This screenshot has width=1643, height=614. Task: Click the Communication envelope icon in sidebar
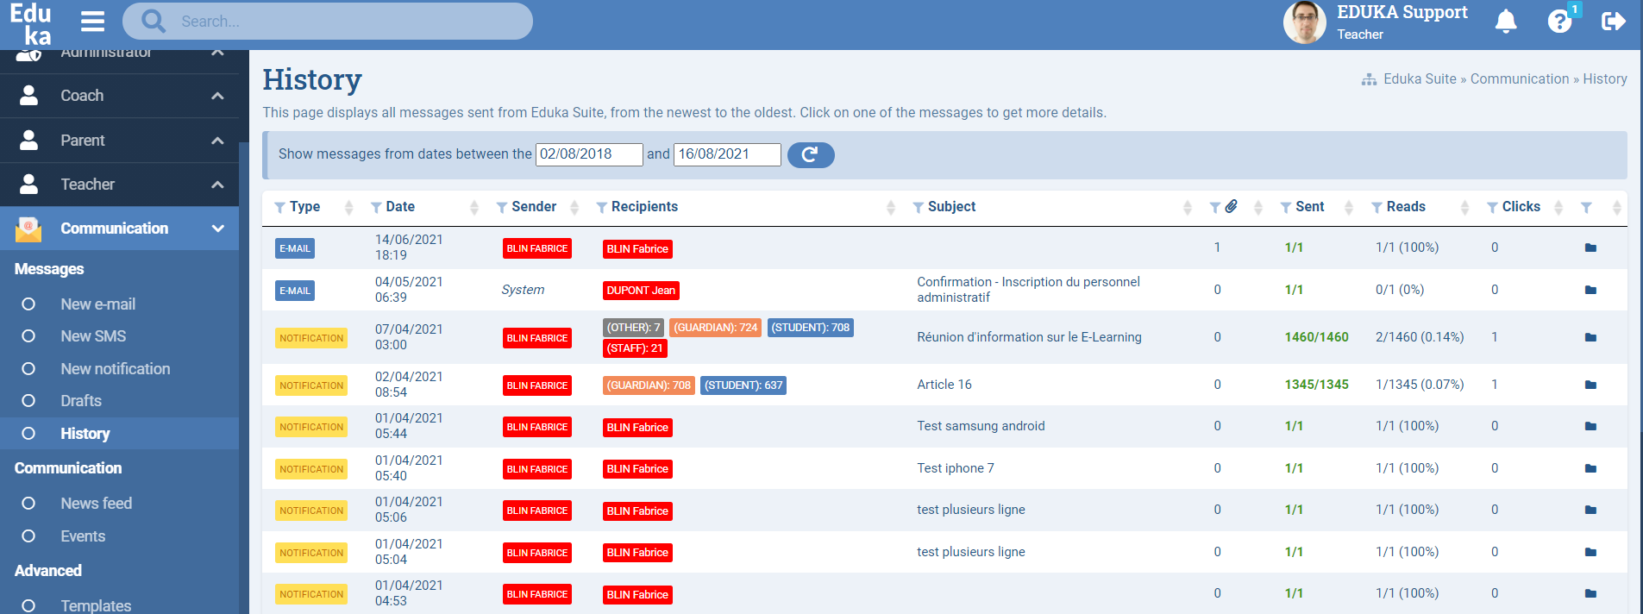click(x=28, y=229)
